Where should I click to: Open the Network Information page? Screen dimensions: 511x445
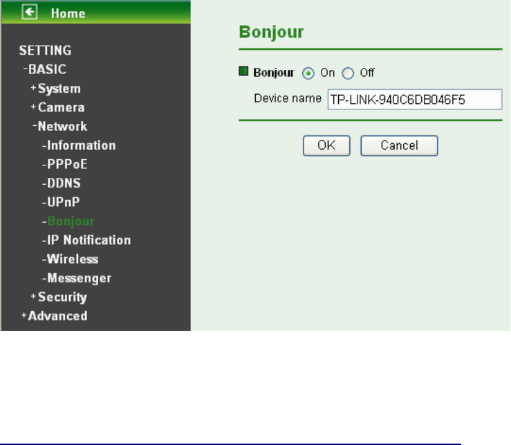(x=79, y=145)
